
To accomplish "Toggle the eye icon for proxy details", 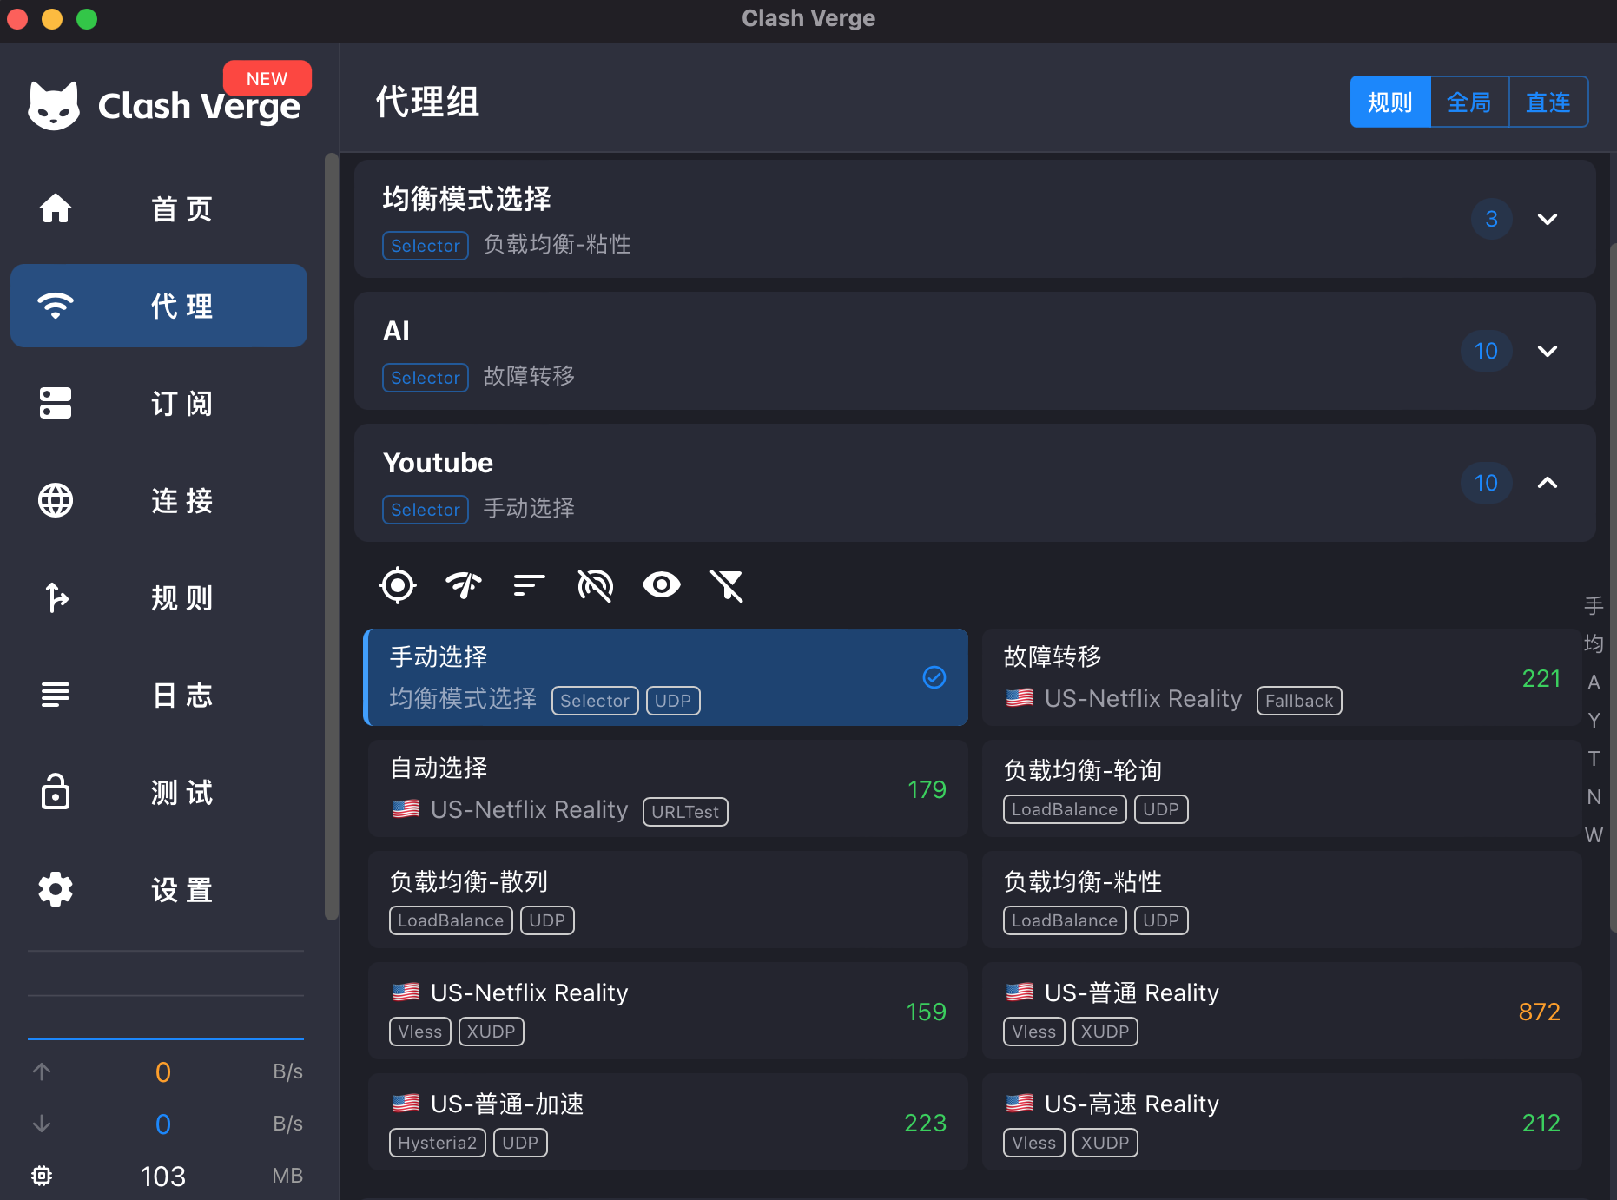I will coord(661,585).
